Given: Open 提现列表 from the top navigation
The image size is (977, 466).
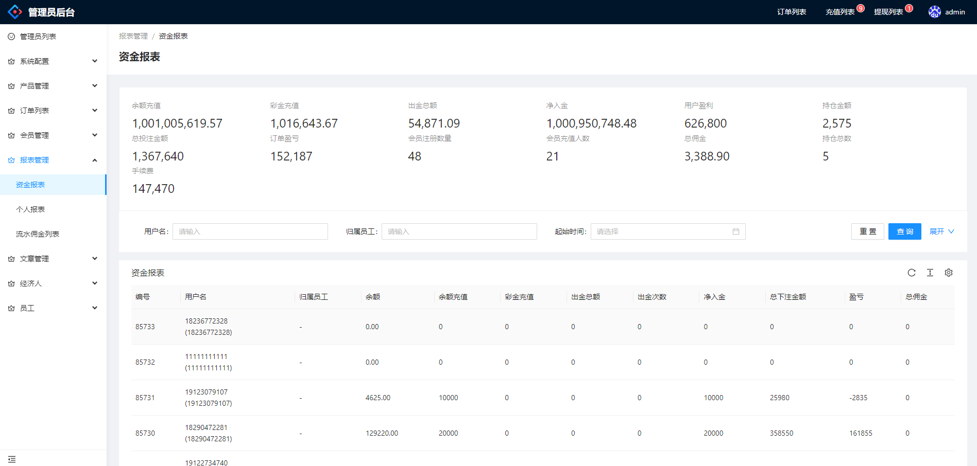Looking at the screenshot, I should tap(888, 11).
